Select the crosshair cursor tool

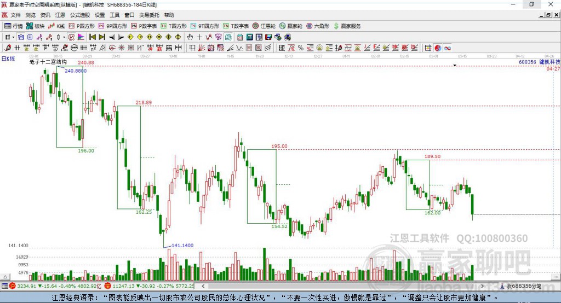(x=199, y=37)
